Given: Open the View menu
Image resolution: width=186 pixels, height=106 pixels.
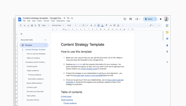Looking at the screenshot, I should [34, 21].
